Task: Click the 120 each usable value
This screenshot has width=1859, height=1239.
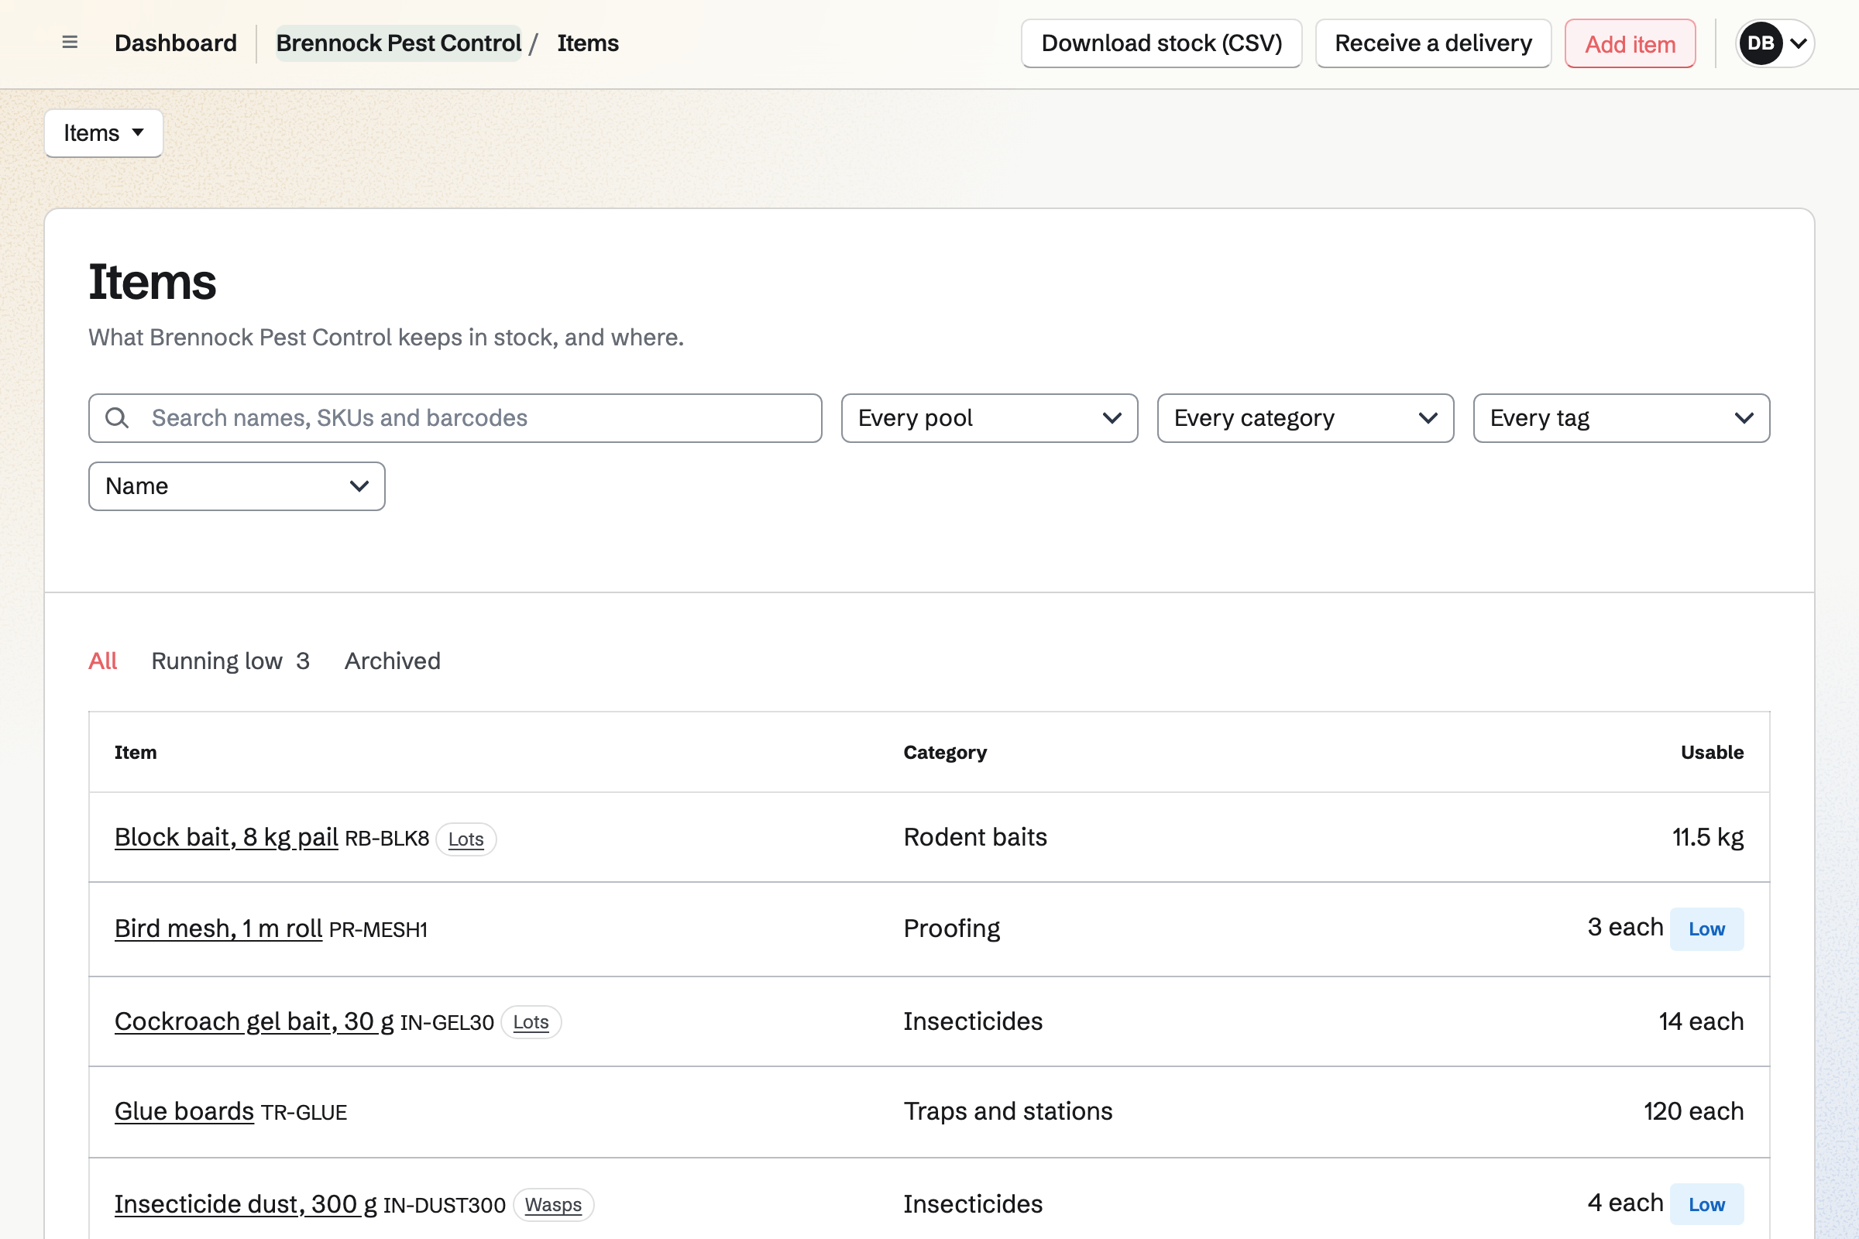Action: (1693, 1111)
